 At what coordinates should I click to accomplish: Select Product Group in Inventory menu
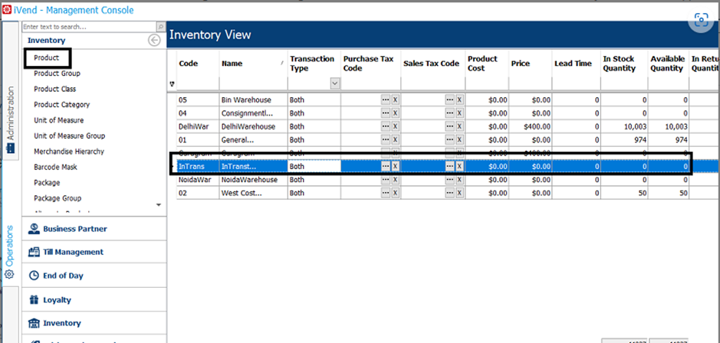[x=57, y=73]
